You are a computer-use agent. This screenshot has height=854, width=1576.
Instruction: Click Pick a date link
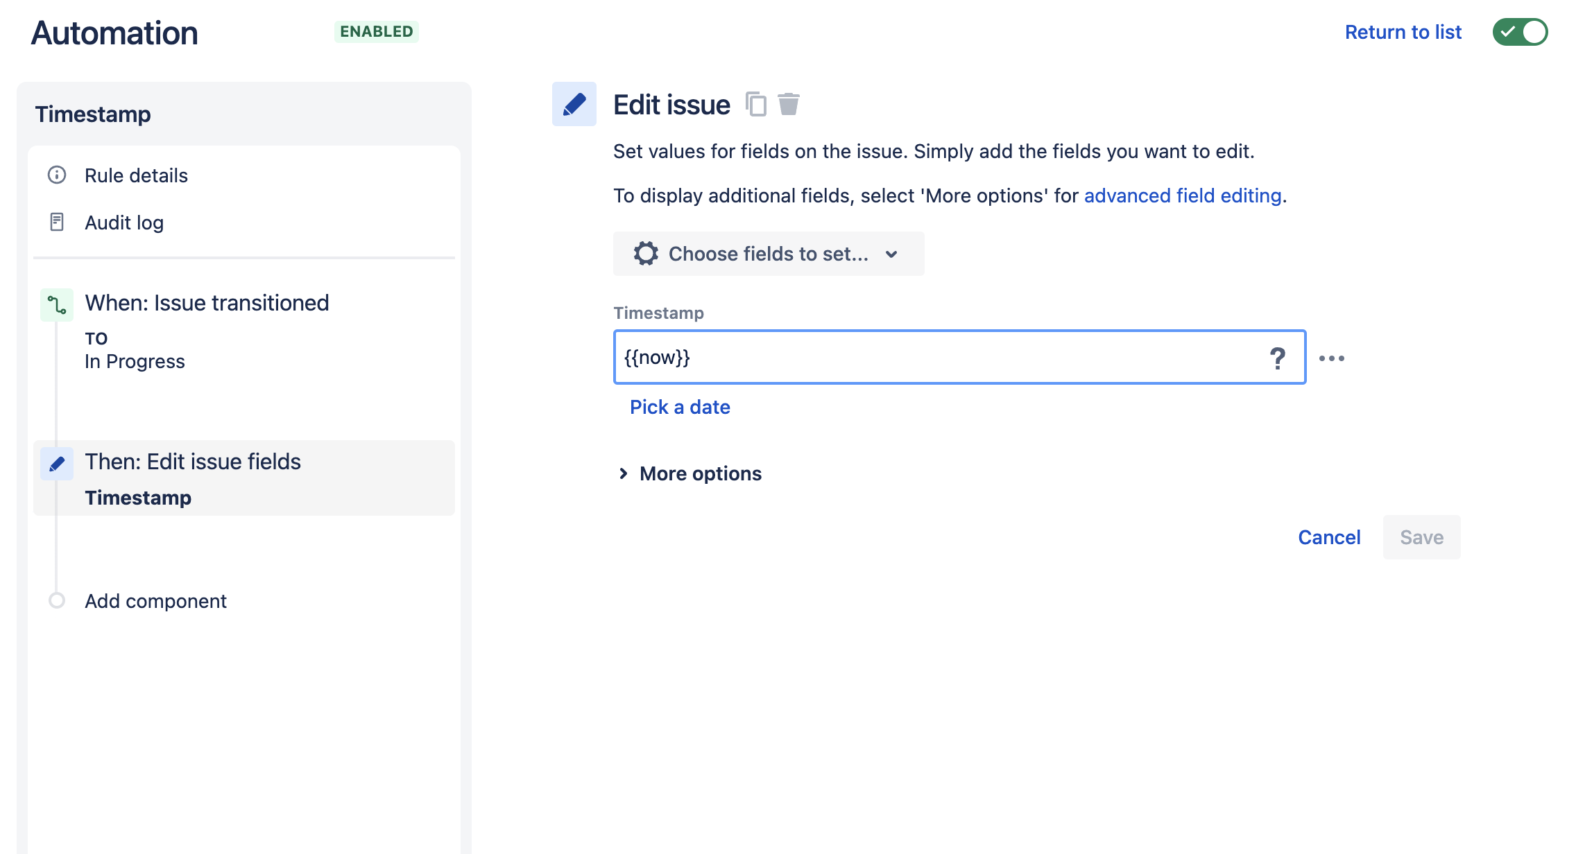point(680,407)
